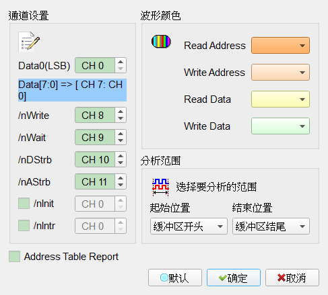Click the disabled /nIntr CH 0 field
The image size is (328, 295).
point(95,226)
